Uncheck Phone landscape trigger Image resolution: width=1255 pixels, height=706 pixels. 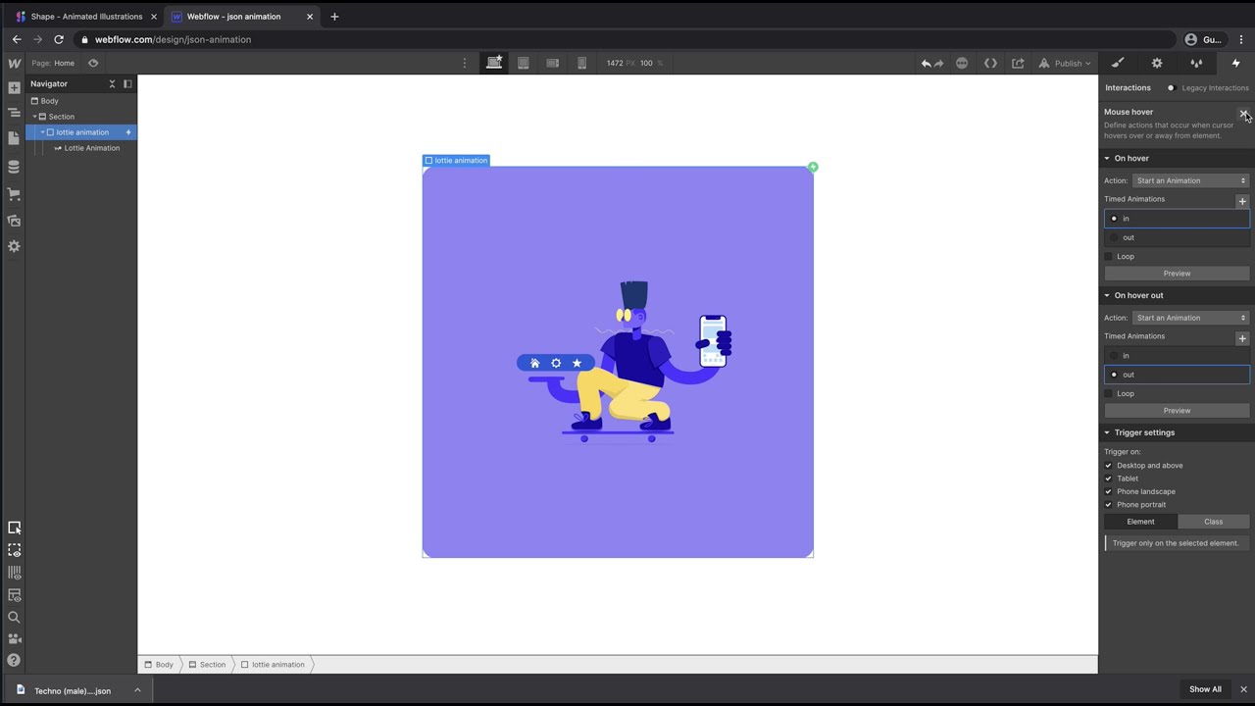tap(1109, 491)
